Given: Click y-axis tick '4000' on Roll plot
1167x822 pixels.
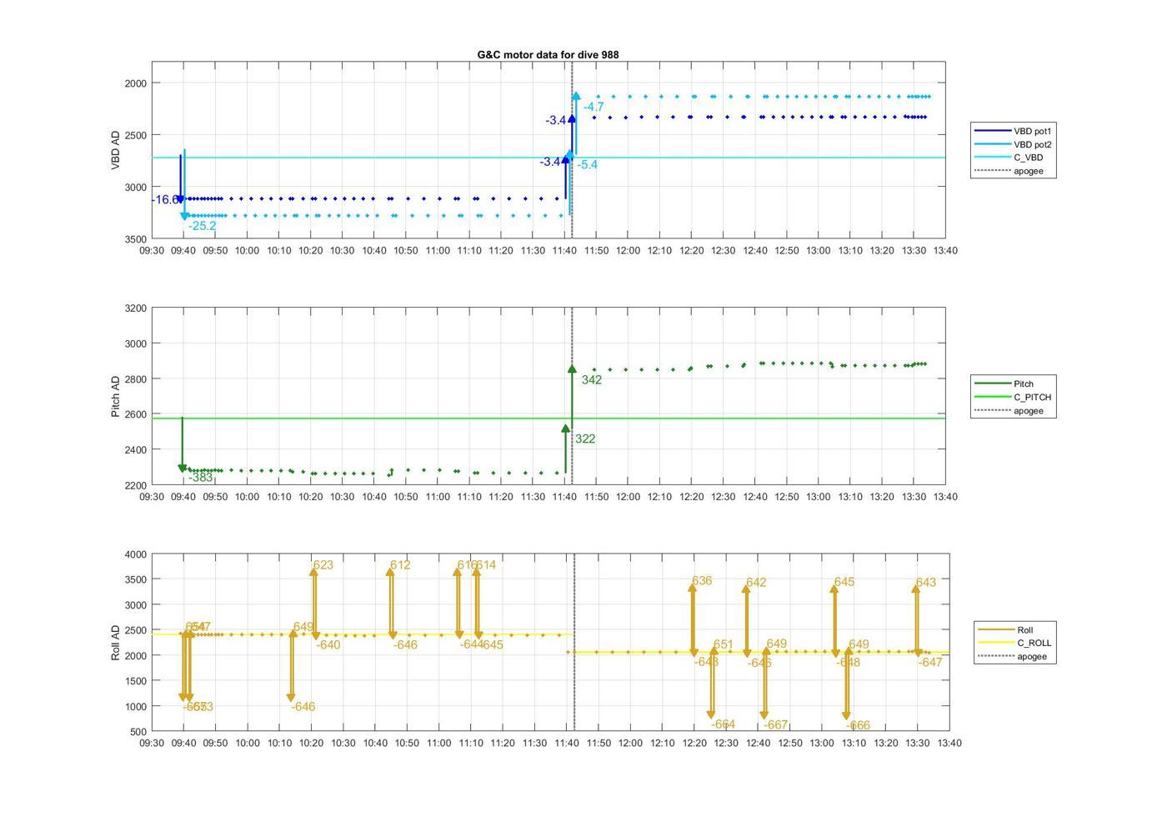Looking at the screenshot, I should (134, 555).
